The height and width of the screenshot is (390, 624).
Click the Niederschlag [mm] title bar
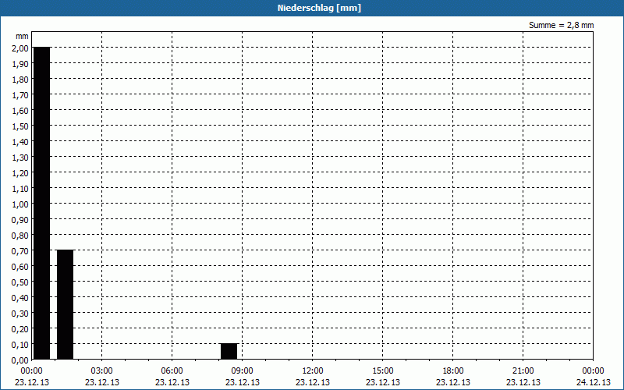pyautogui.click(x=312, y=8)
